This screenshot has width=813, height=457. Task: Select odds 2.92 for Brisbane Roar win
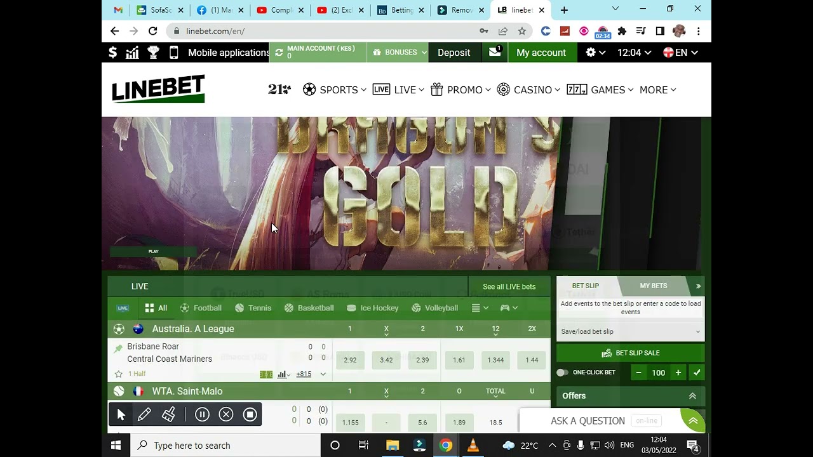pos(350,360)
